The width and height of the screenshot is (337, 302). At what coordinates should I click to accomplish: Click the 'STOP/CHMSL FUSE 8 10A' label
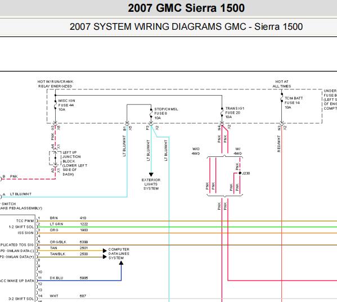166,114
